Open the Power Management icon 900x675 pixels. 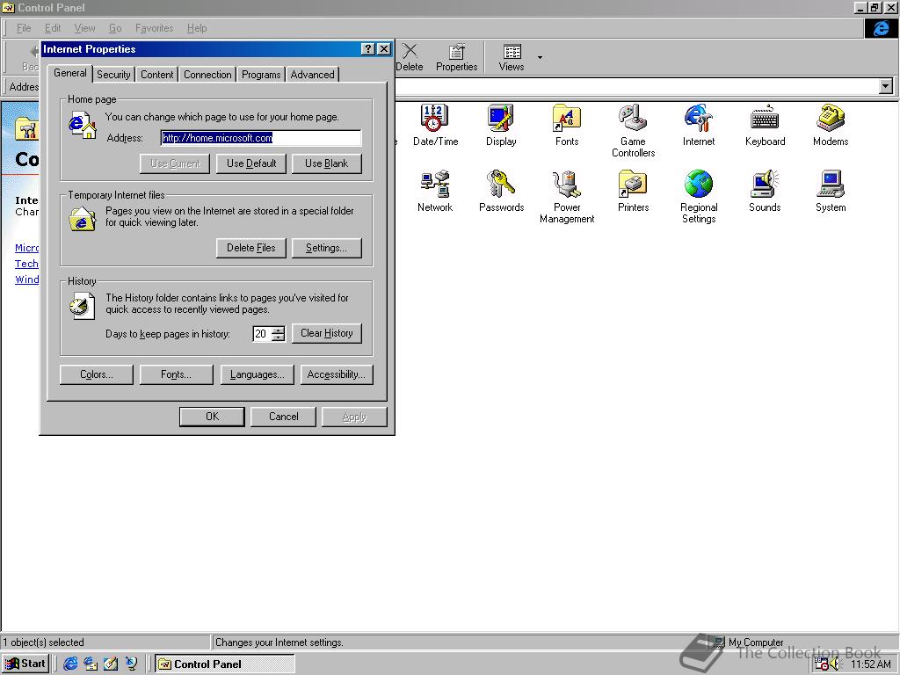(567, 185)
